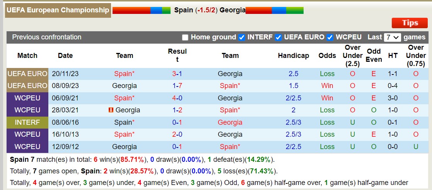Open UEFA European Championship league label
Image resolution: width=432 pixels, height=190 pixels.
[x=58, y=10]
